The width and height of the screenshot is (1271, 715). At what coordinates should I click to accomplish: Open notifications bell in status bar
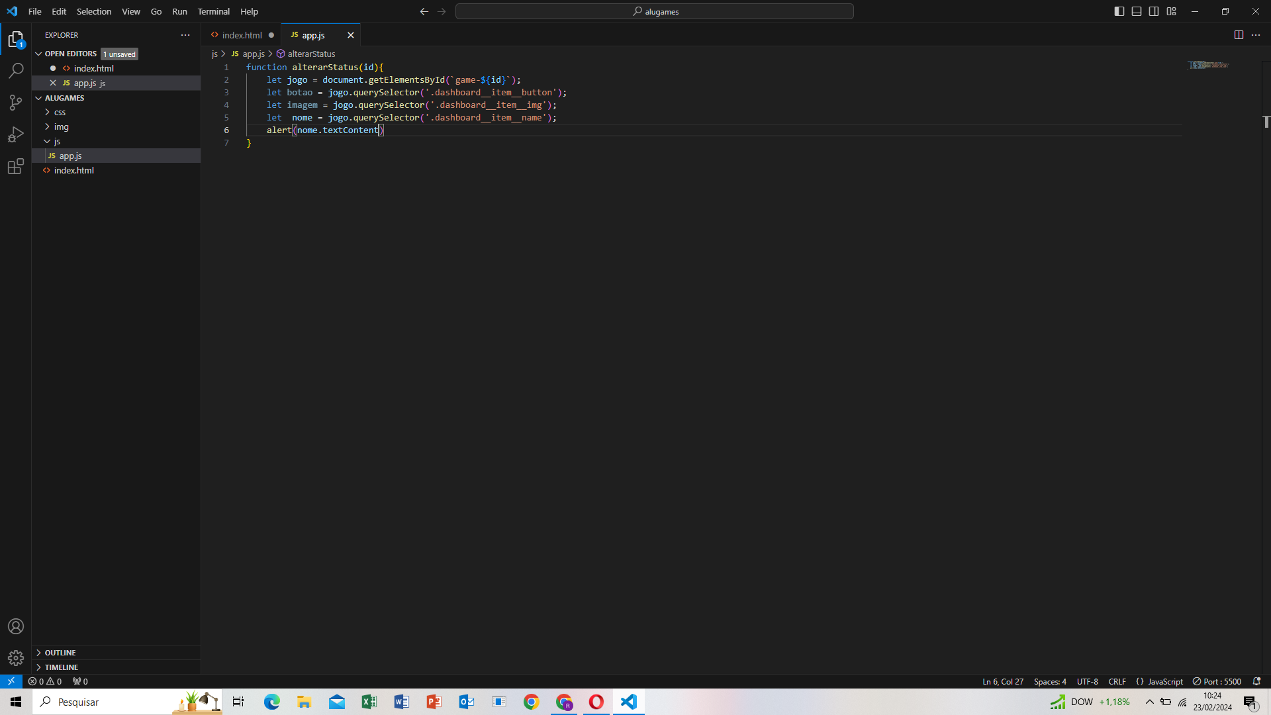1256,681
